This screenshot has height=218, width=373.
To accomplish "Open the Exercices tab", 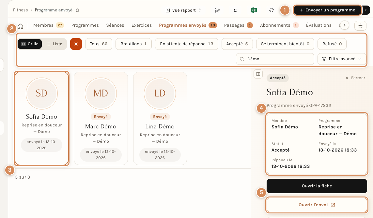I will 142,25.
